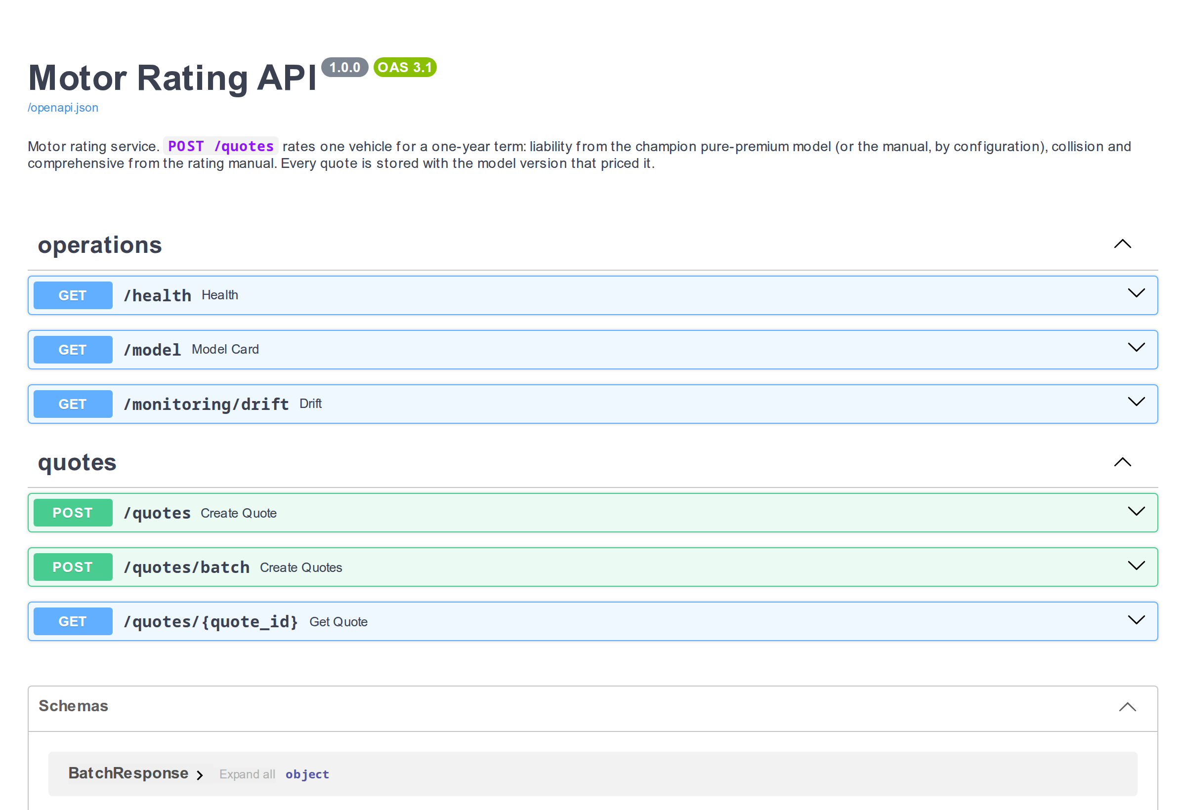This screenshot has width=1186, height=810.
Task: Click the Schemas heading
Action: [74, 706]
